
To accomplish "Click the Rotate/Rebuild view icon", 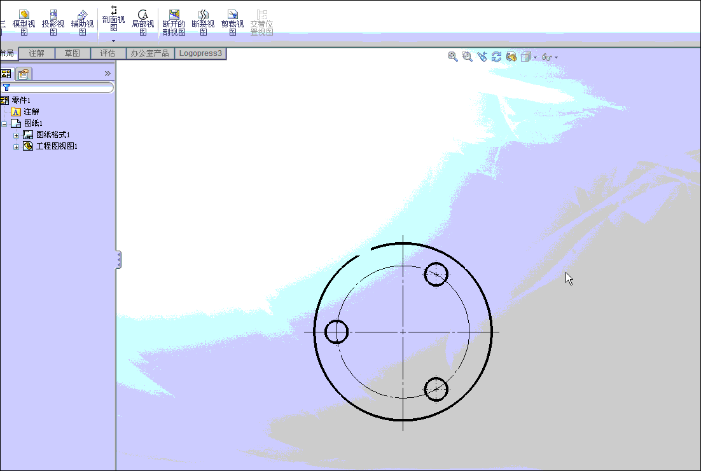I will [x=496, y=57].
